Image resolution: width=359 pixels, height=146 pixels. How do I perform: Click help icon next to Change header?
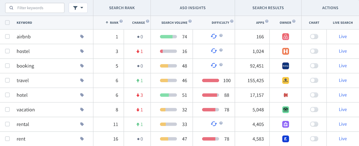[x=147, y=22]
